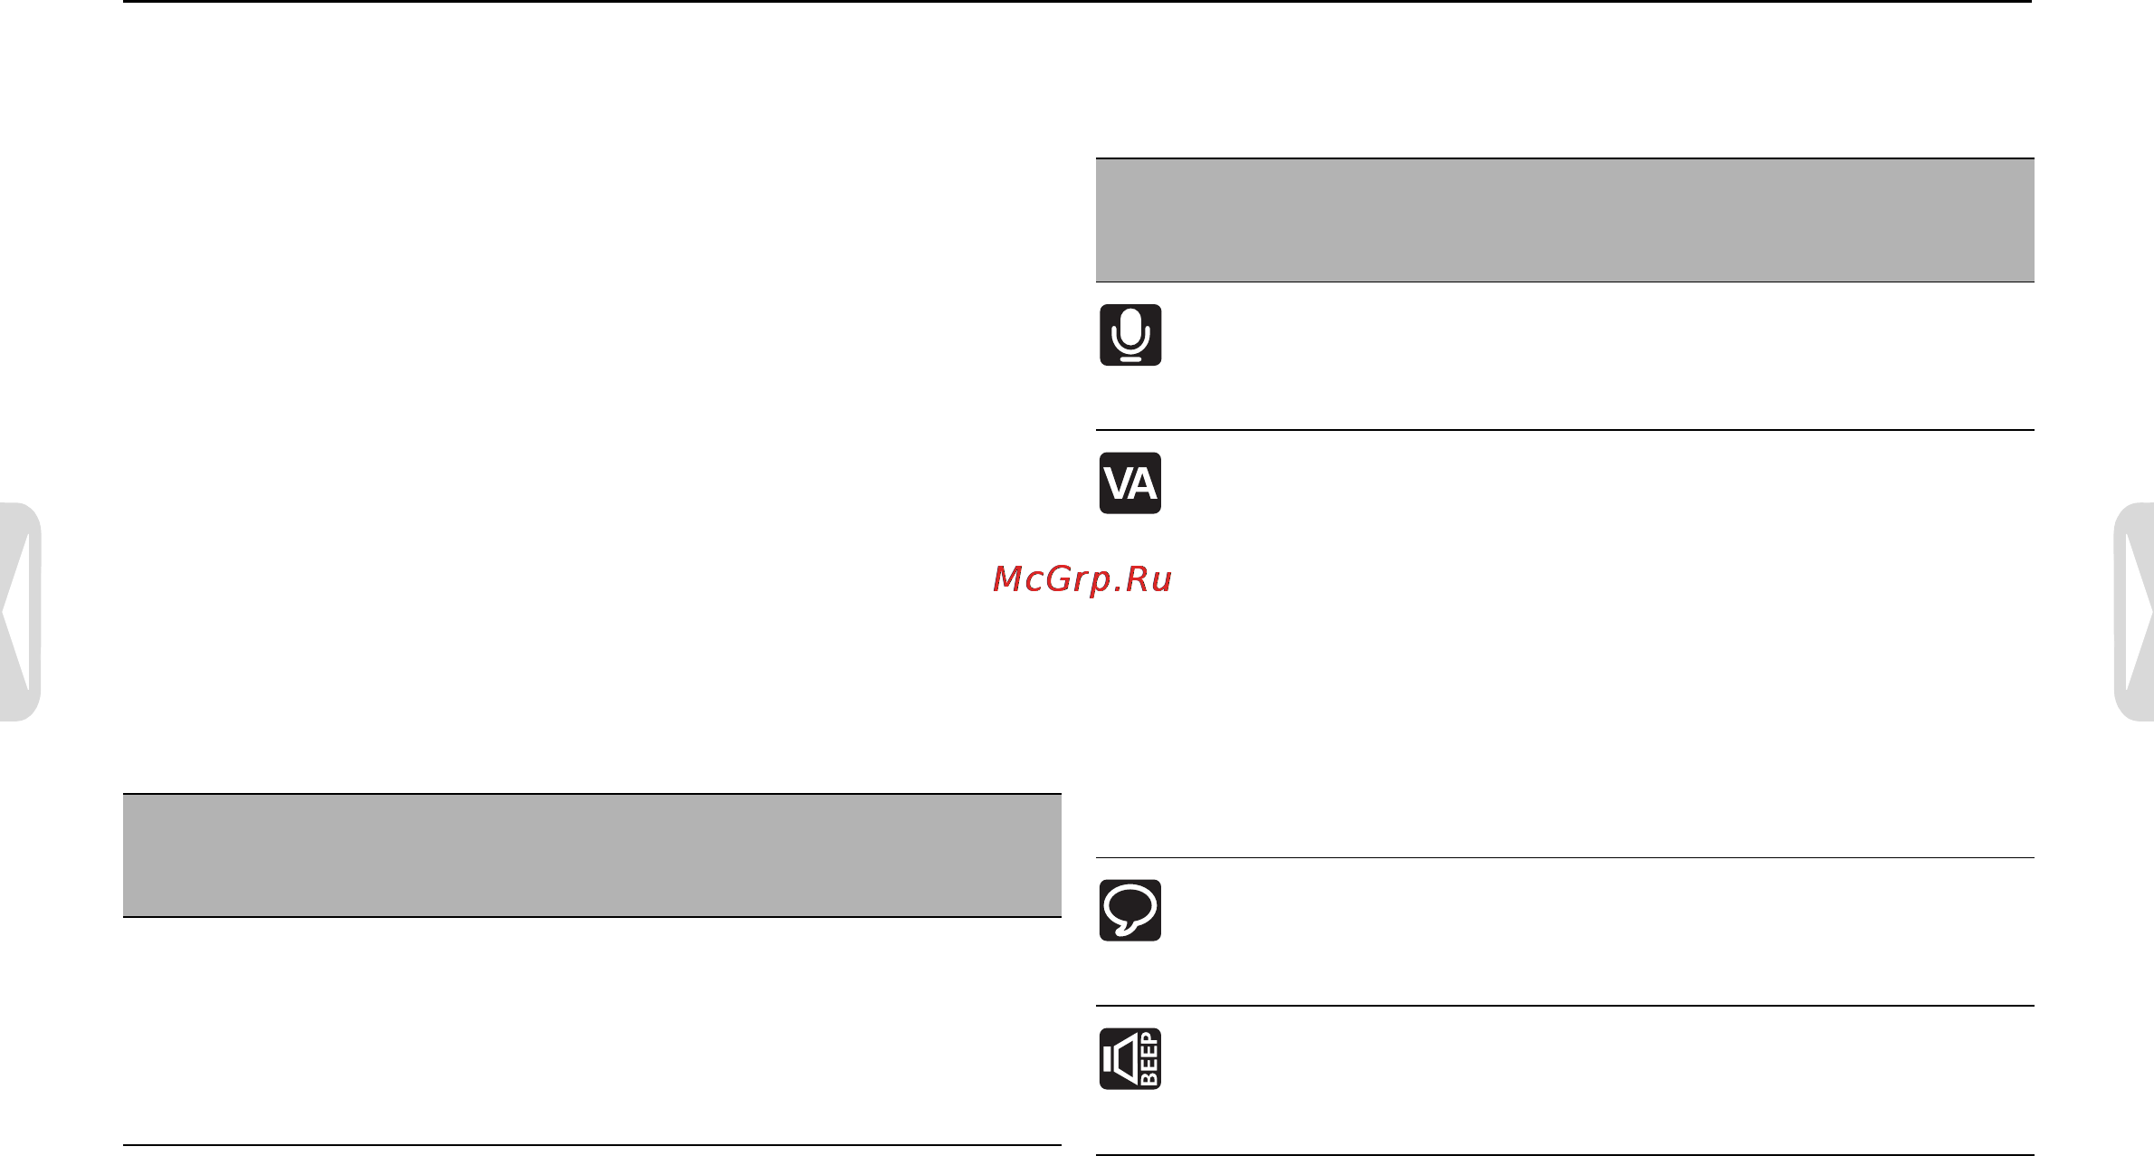
Task: Select the VA voice activation icon
Action: click(x=1130, y=483)
